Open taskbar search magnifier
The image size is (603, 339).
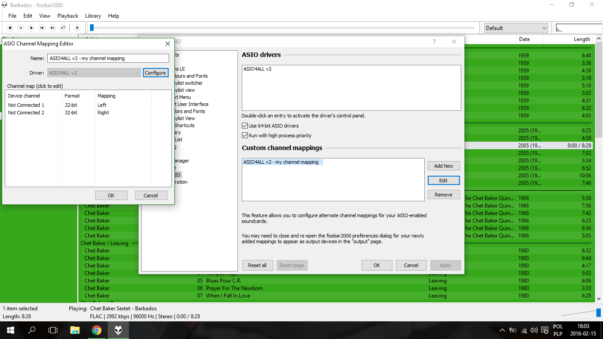pyautogui.click(x=32, y=330)
